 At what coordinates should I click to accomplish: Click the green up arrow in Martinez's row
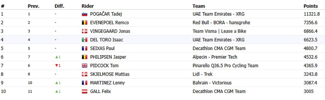click(x=56, y=83)
